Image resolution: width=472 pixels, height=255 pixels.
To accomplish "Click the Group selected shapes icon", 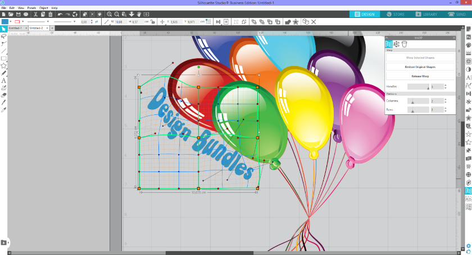I will (236, 22).
